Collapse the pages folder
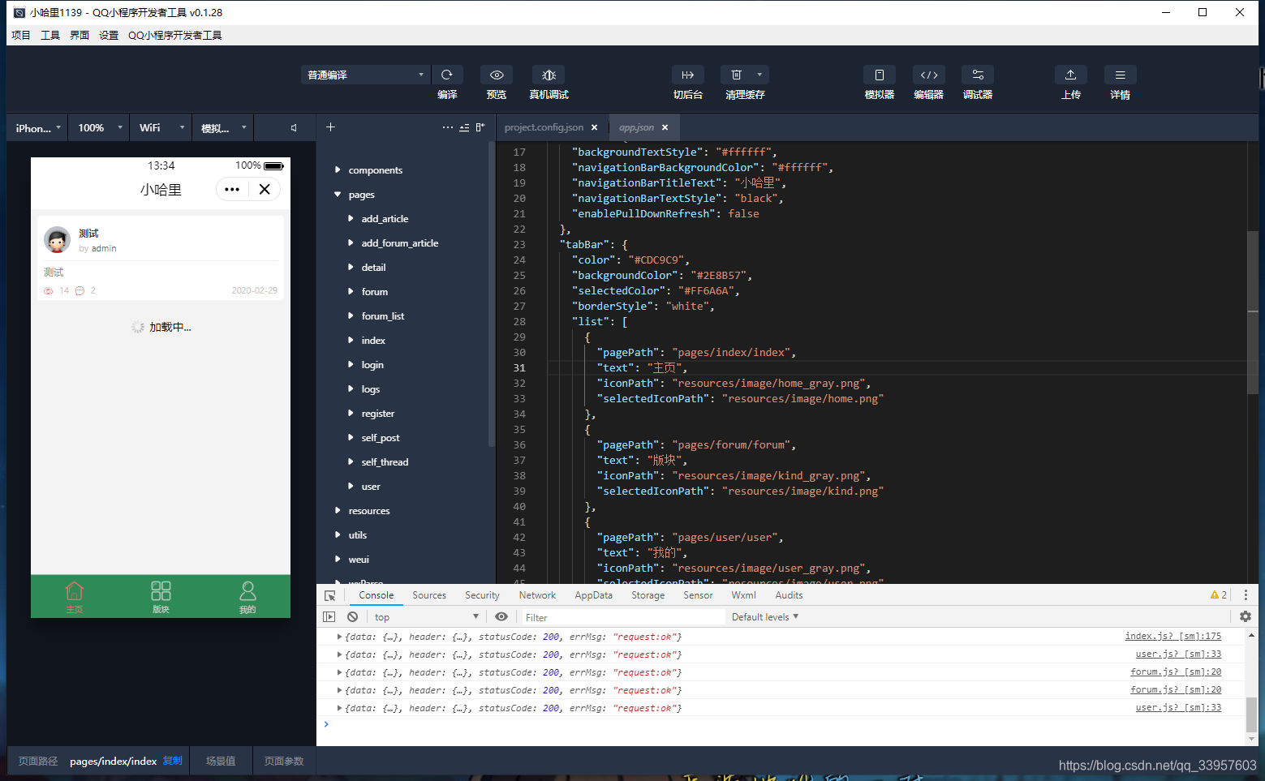 point(338,194)
